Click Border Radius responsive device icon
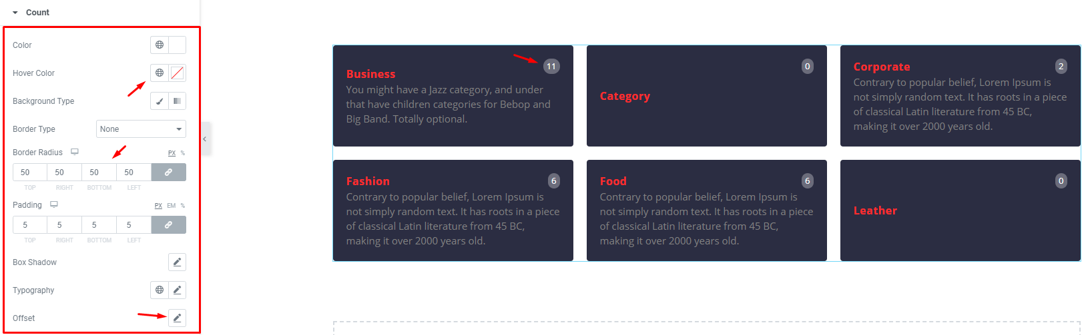Viewport: 1088px width, 335px height. 75,152
